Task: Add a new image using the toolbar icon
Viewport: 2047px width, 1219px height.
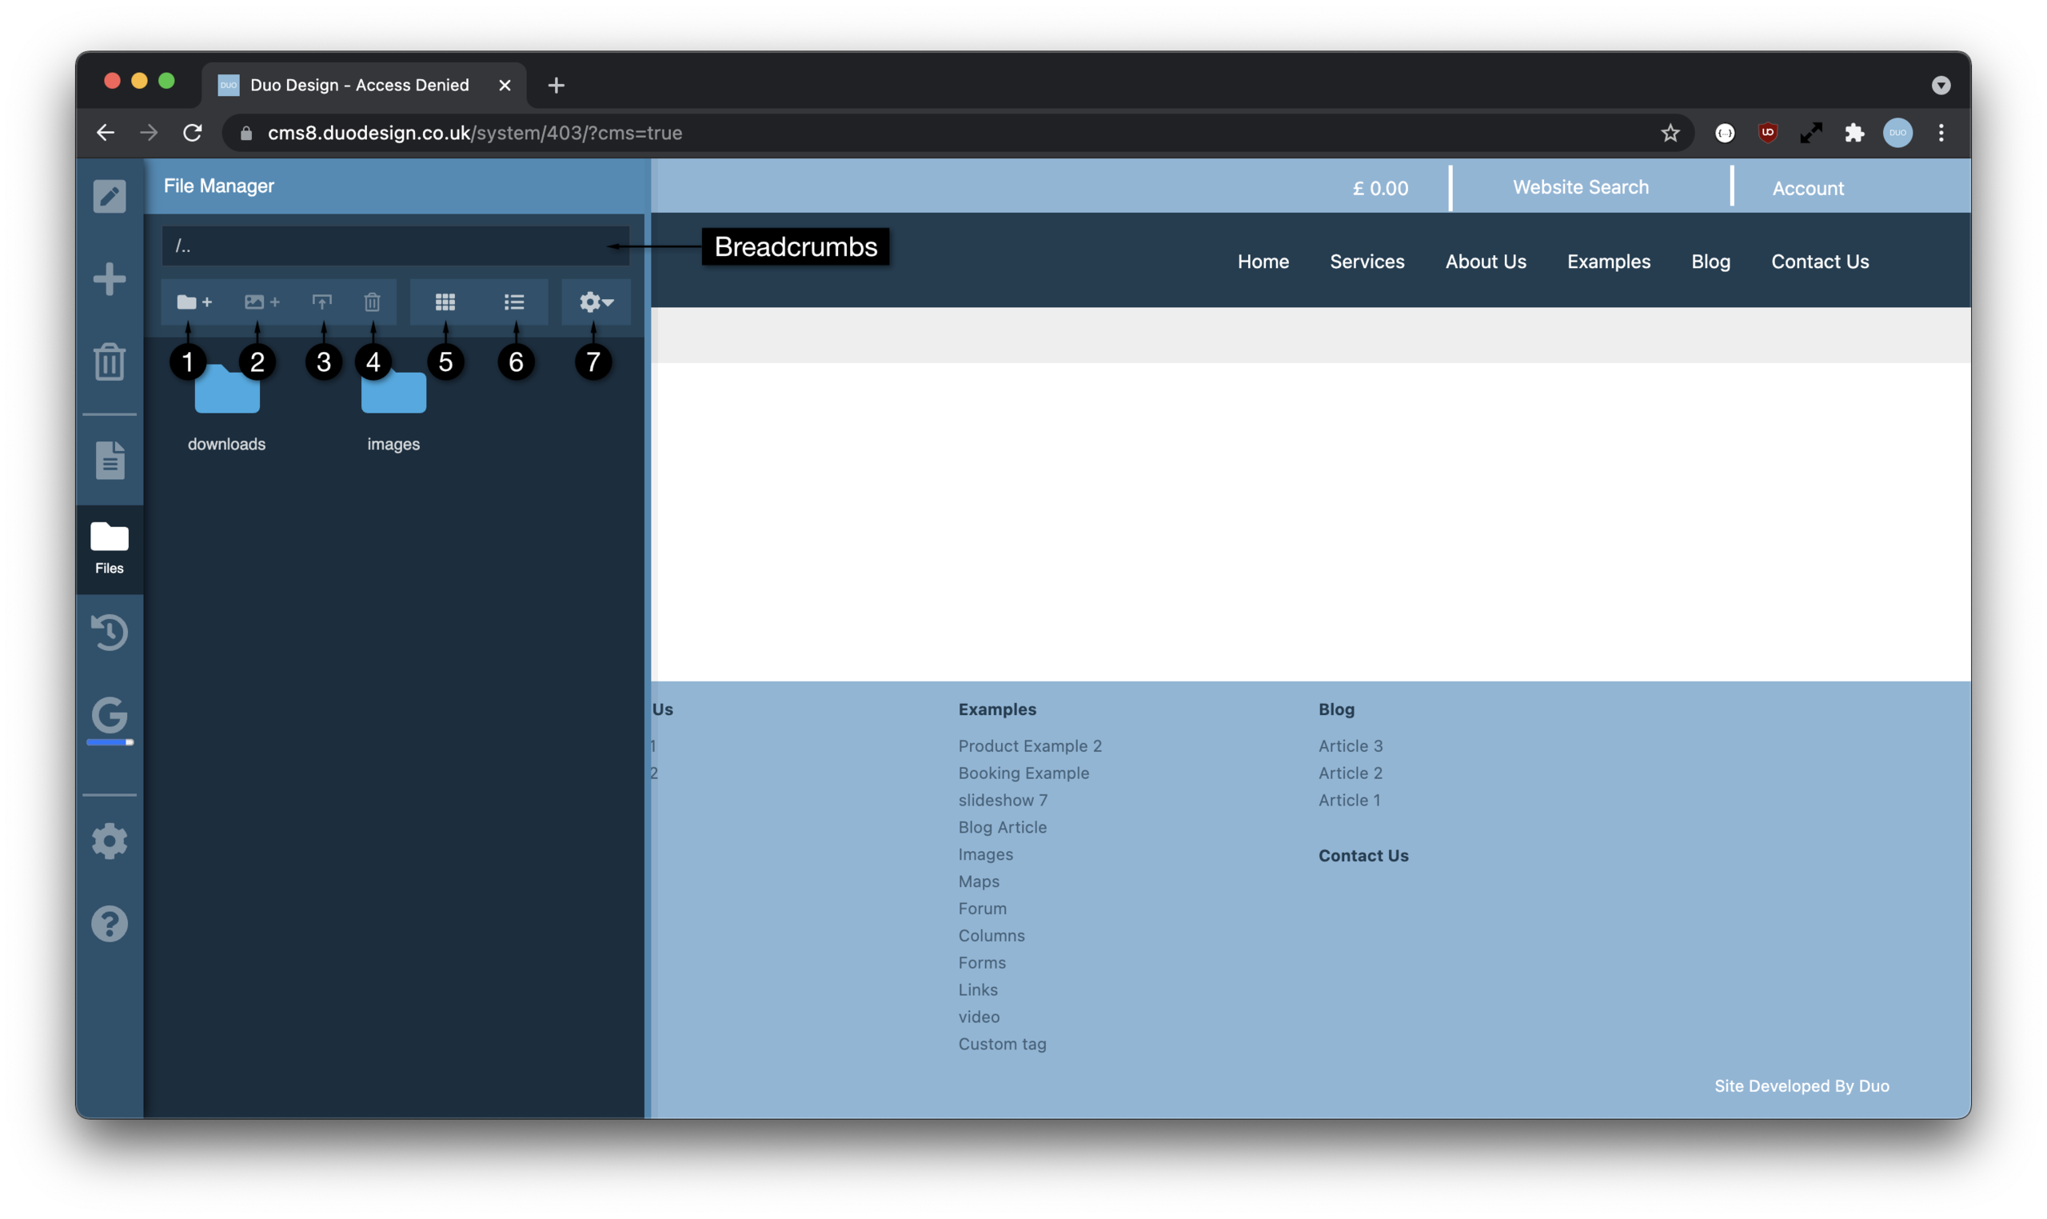Action: pos(261,302)
